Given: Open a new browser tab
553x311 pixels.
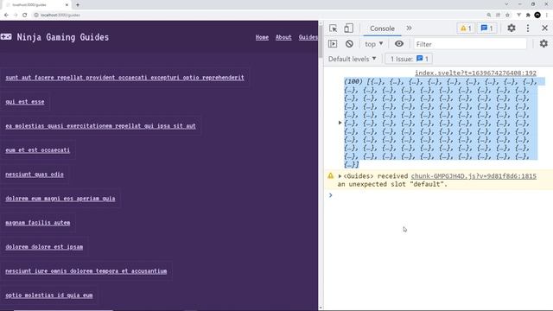Looking at the screenshot, I should pos(78,5).
